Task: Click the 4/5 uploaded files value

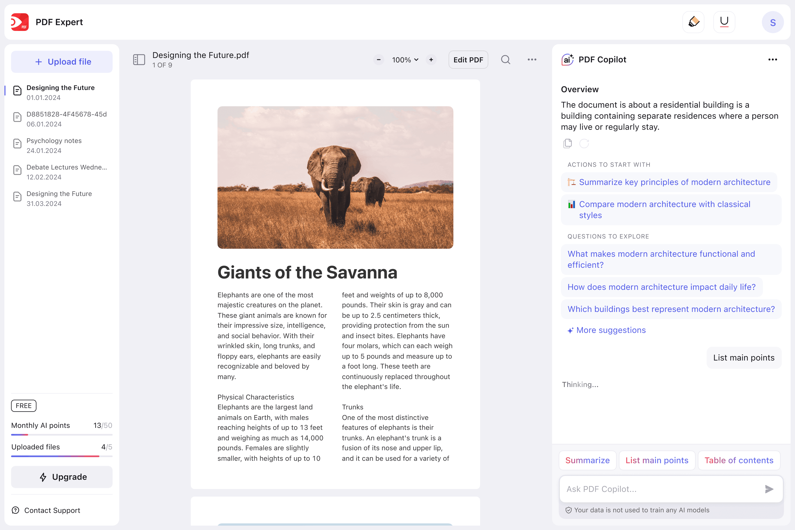Action: [x=107, y=447]
